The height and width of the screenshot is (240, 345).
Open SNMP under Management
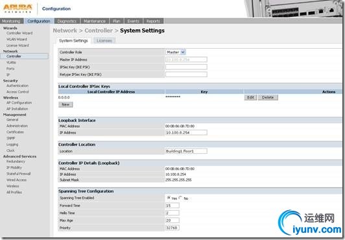pos(10,138)
